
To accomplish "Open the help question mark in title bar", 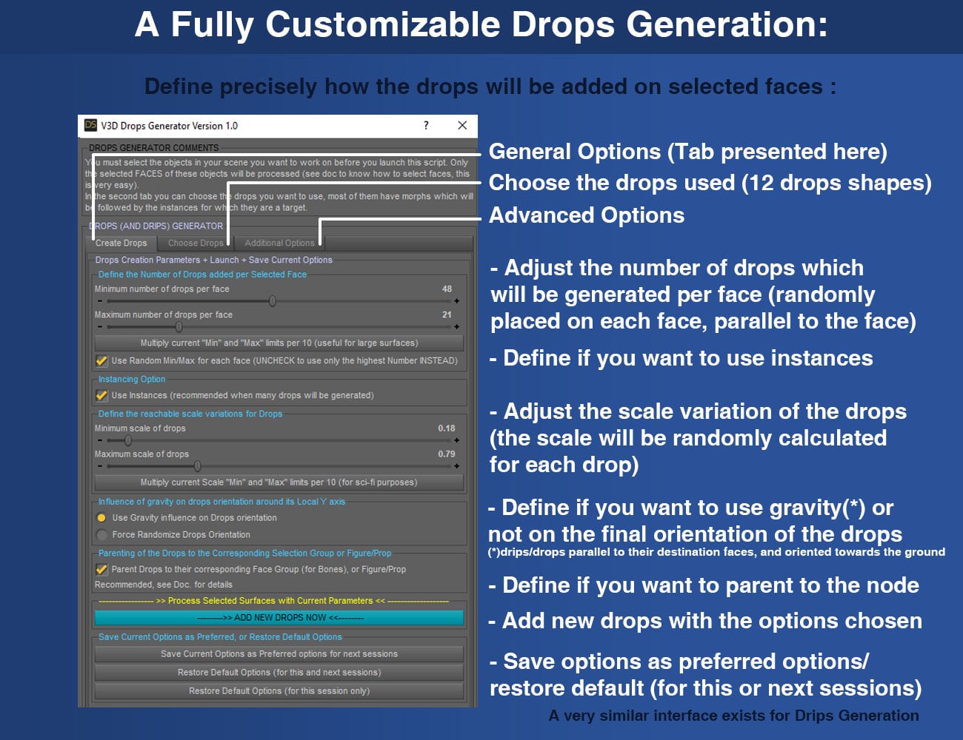I will [426, 125].
